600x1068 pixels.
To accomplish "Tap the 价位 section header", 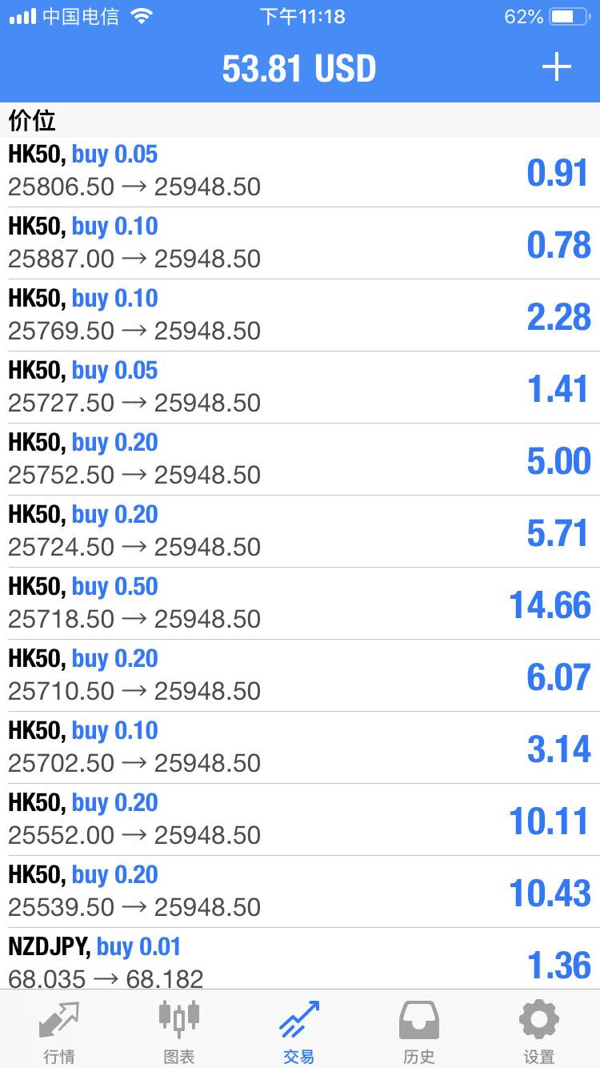I will (x=32, y=120).
